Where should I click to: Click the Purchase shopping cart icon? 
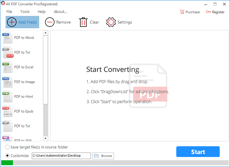click(182, 12)
